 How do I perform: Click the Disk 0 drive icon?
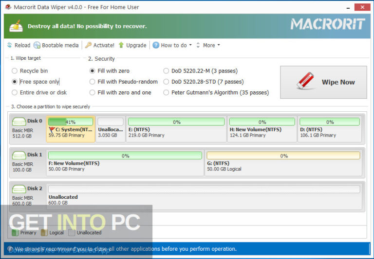tap(19, 121)
